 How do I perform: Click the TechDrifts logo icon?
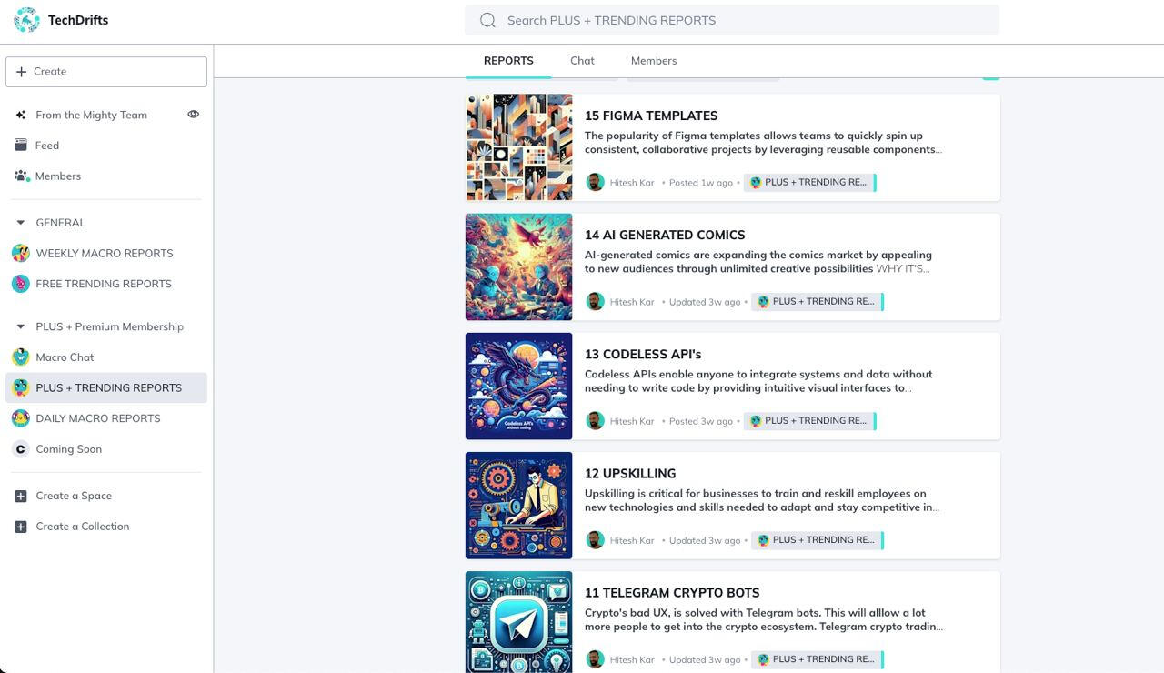click(x=26, y=20)
